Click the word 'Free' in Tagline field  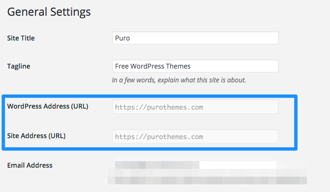(122, 66)
